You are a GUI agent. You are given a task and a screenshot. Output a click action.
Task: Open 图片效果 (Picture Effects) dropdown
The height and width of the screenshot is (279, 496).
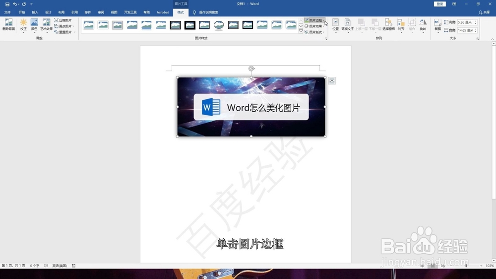pos(315,26)
